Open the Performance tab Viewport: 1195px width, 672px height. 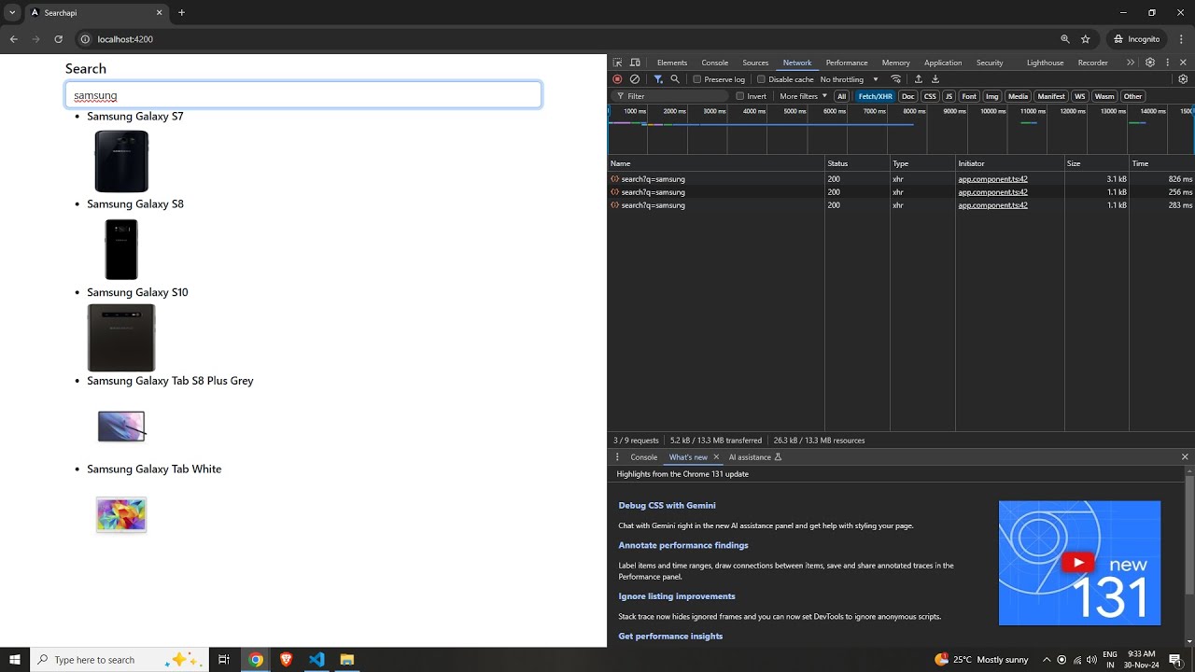pyautogui.click(x=847, y=63)
